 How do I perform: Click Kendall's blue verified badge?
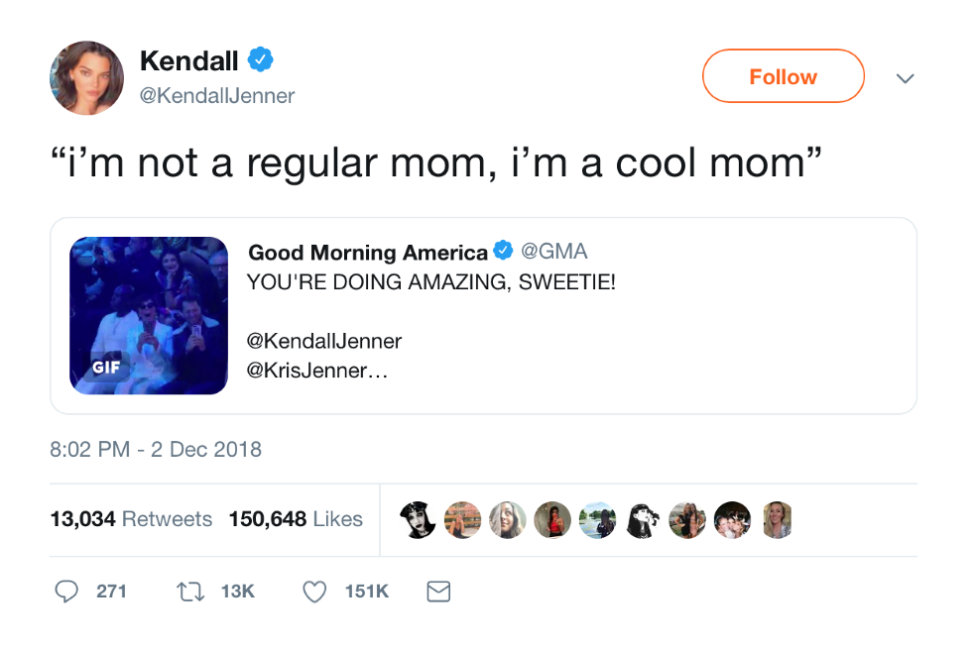pyautogui.click(x=260, y=60)
